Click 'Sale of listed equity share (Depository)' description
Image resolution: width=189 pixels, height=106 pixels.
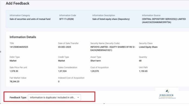click(x=111, y=19)
